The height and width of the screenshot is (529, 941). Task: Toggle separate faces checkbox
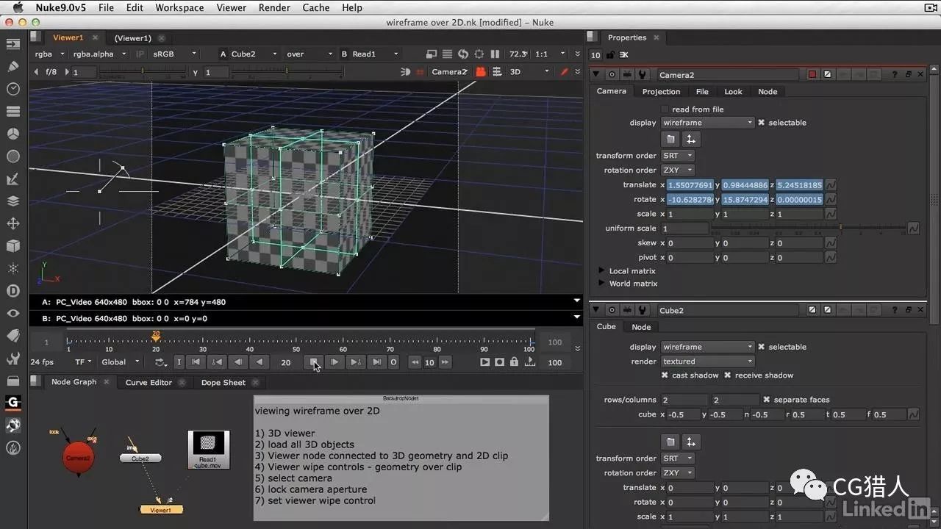click(x=766, y=400)
